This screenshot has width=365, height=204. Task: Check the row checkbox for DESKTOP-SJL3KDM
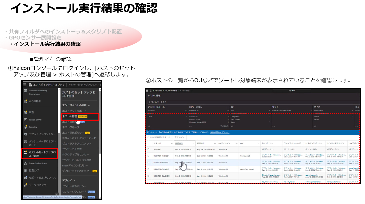(x=148, y=176)
